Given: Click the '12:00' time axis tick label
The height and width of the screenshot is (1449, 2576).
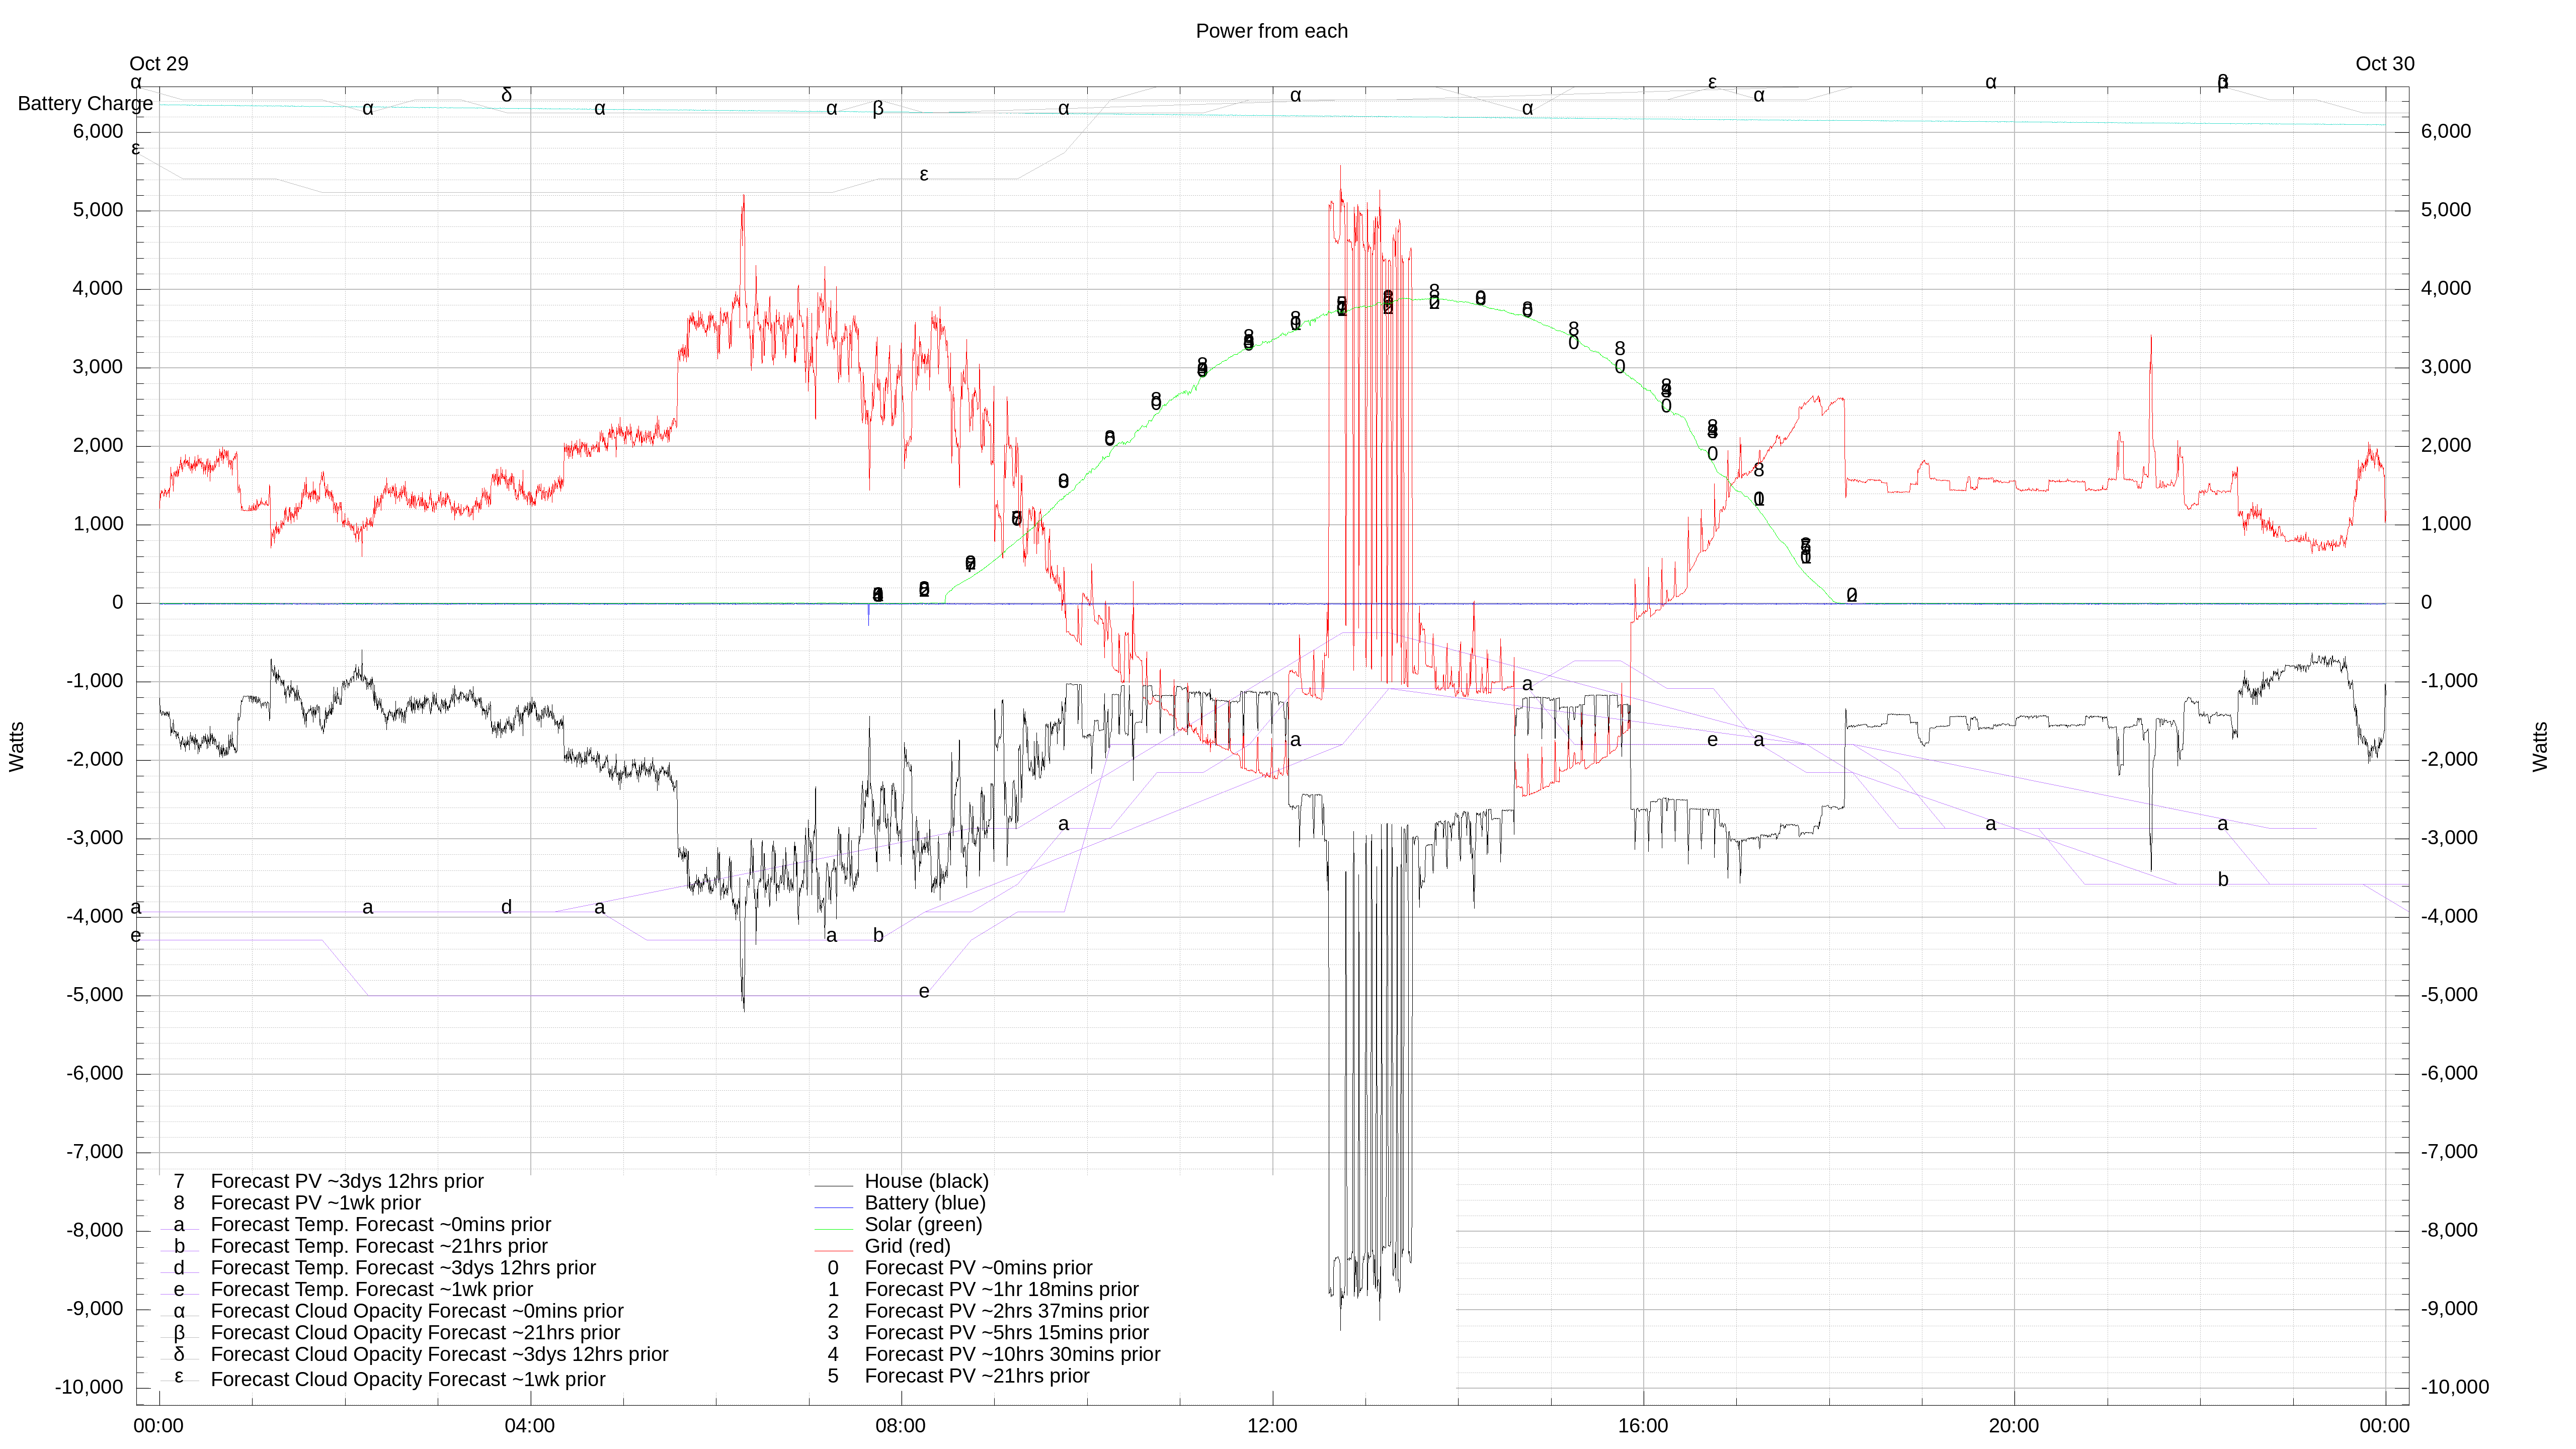Looking at the screenshot, I should click(1272, 1426).
